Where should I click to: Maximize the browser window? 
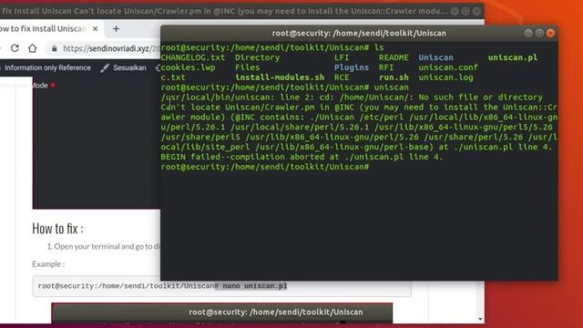pos(465,11)
